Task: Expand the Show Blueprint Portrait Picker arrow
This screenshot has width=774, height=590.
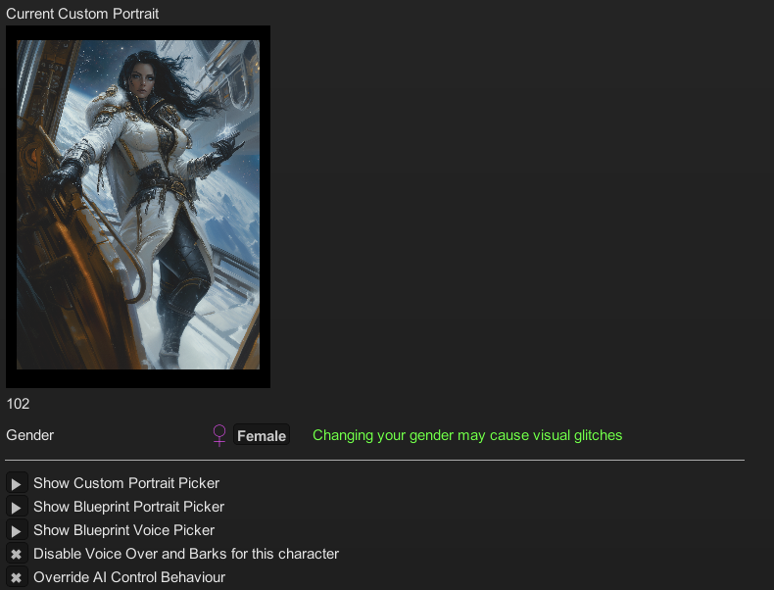Action: [x=17, y=507]
